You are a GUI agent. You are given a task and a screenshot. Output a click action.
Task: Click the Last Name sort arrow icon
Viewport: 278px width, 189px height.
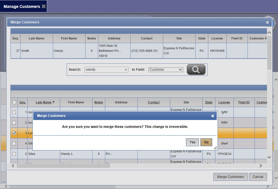point(54,102)
